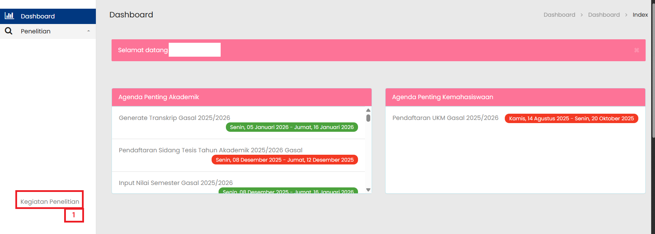Click green Generate Transkrip date badge

point(292,127)
